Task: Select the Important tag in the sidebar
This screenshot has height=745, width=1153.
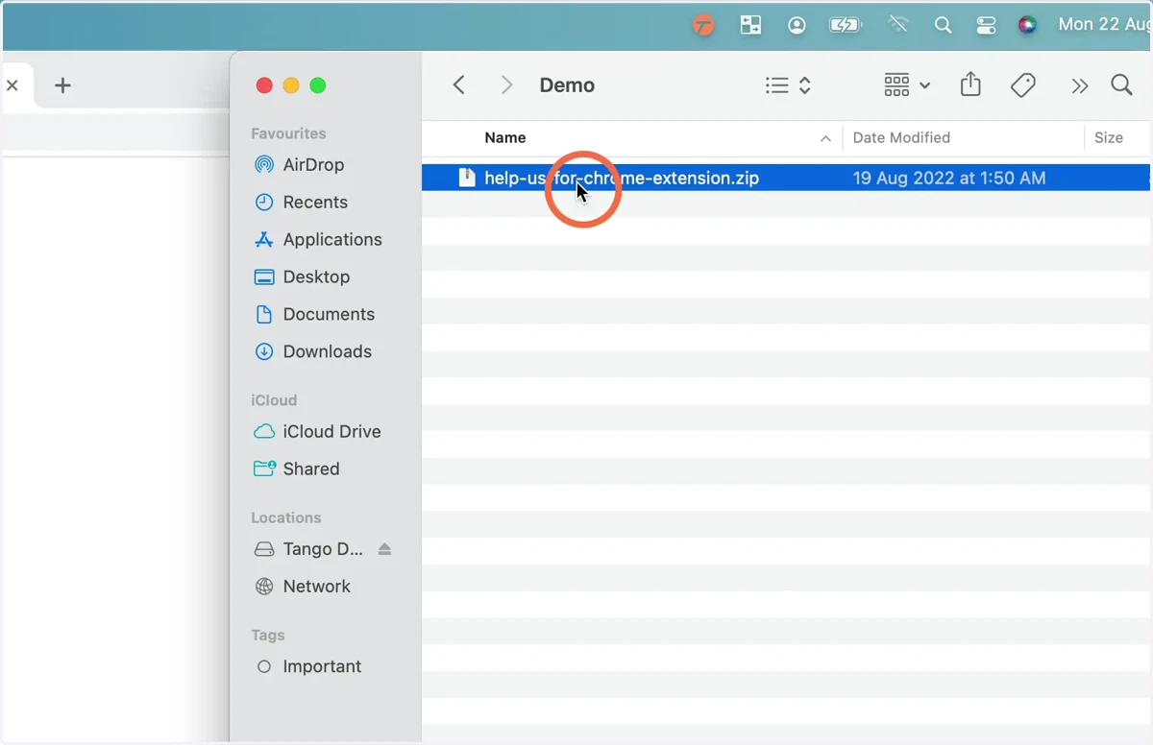Action: point(309,667)
